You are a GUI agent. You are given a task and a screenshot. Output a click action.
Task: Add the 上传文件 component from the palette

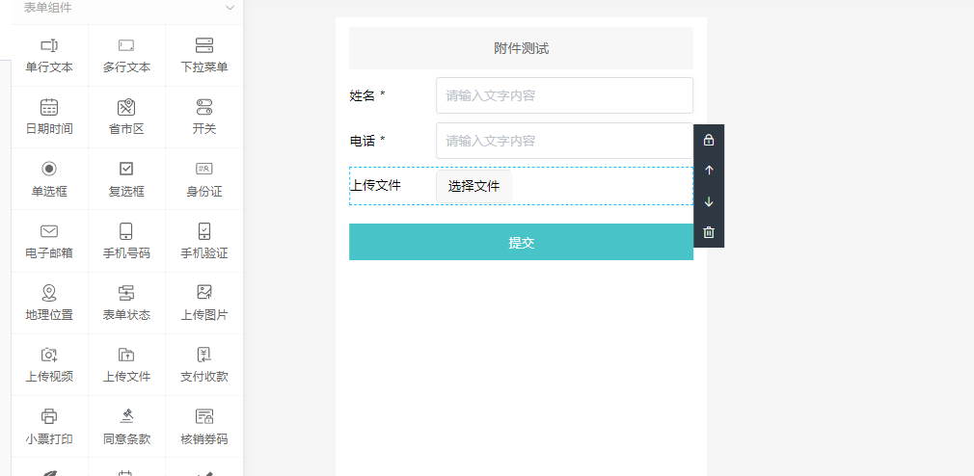126,365
